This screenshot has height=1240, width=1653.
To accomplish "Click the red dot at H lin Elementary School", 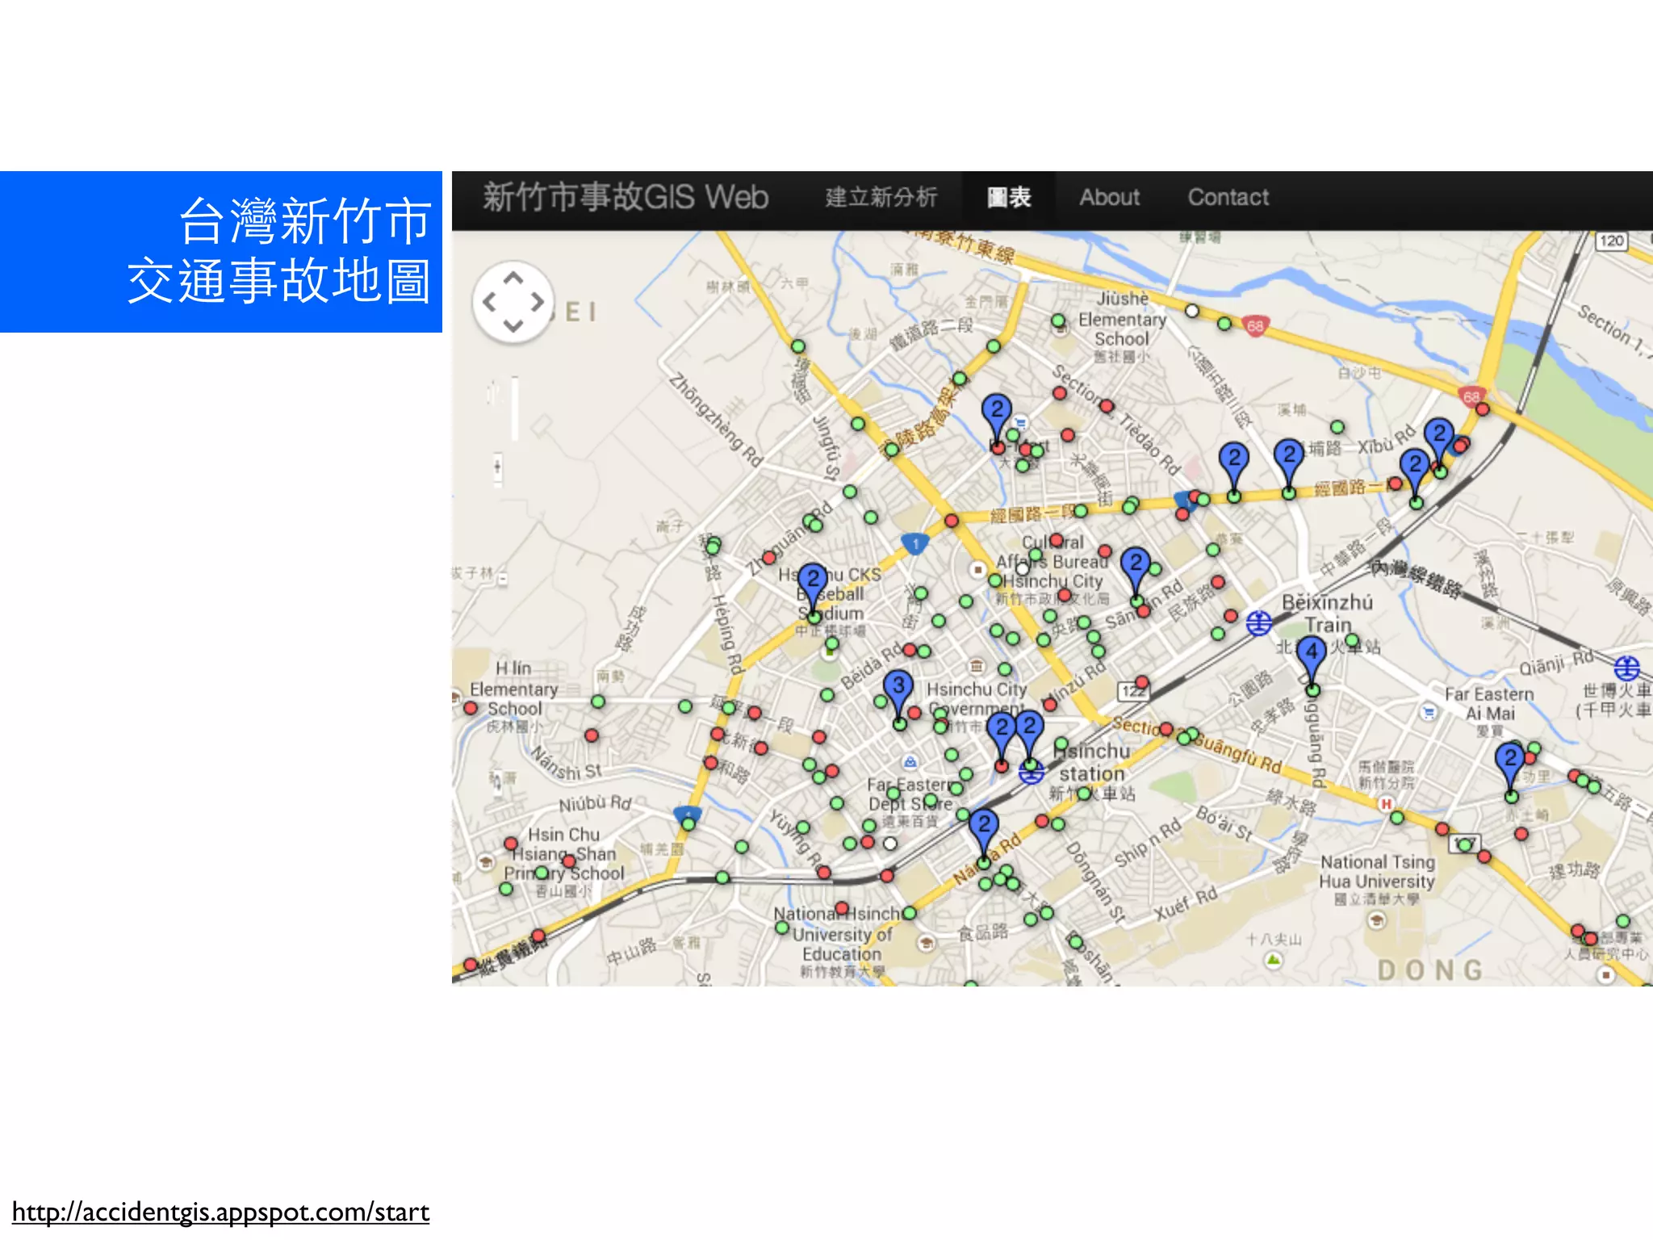I will 471,708.
